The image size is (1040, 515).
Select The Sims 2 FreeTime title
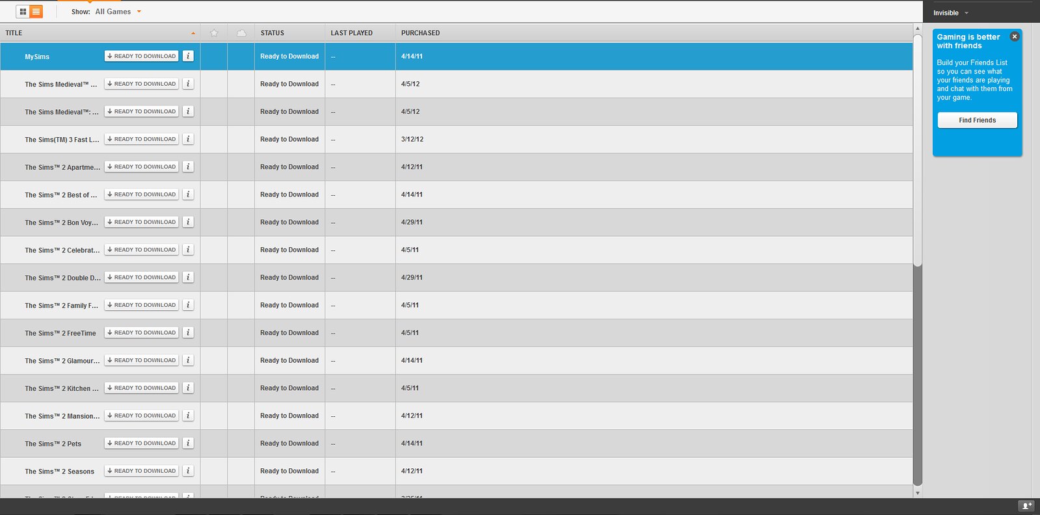click(60, 334)
